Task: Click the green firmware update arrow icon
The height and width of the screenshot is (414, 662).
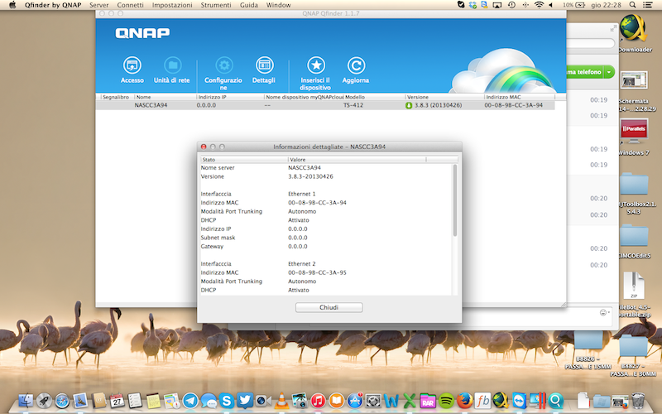Action: tap(409, 106)
